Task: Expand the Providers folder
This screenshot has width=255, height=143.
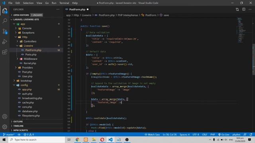Action: coord(27,68)
